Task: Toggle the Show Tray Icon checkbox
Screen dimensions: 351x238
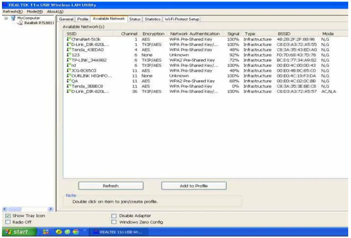Action: pyautogui.click(x=8, y=216)
